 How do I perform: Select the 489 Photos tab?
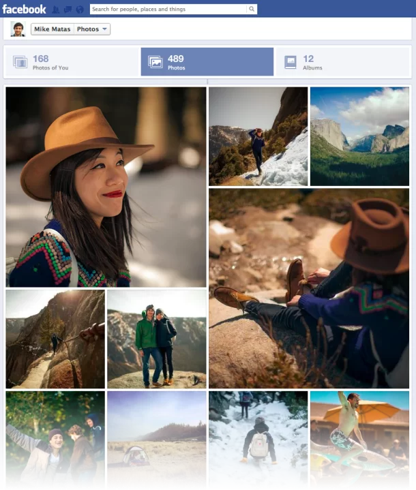click(x=207, y=62)
